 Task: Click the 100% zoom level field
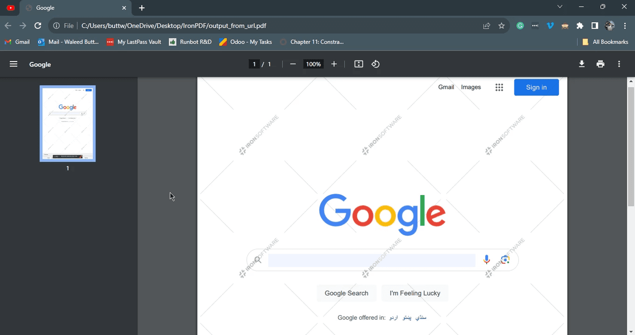click(x=313, y=64)
